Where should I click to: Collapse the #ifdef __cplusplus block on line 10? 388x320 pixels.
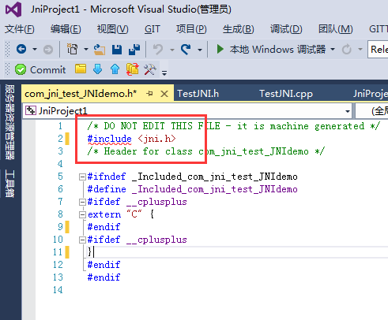coord(82,240)
